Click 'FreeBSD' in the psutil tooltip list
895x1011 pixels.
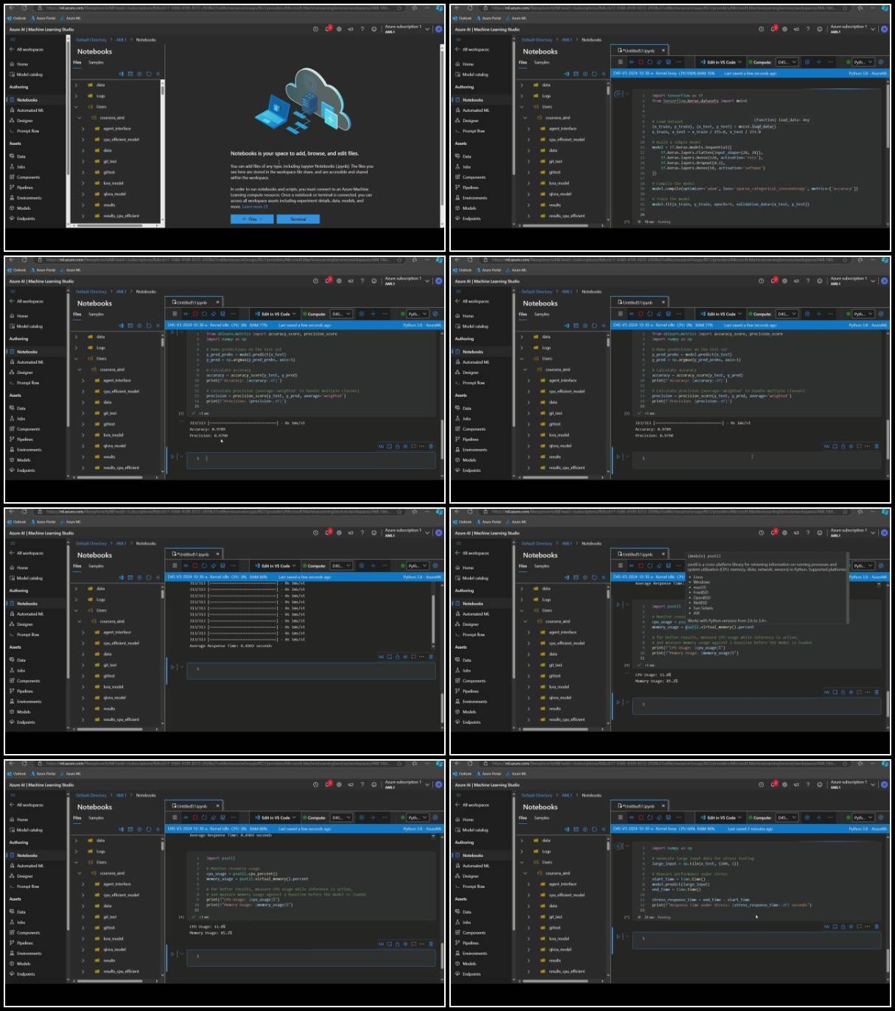701,593
